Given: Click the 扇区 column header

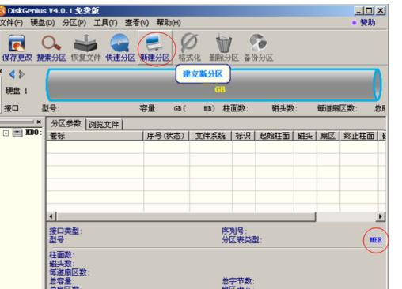Looking at the screenshot, I should 328,136.
